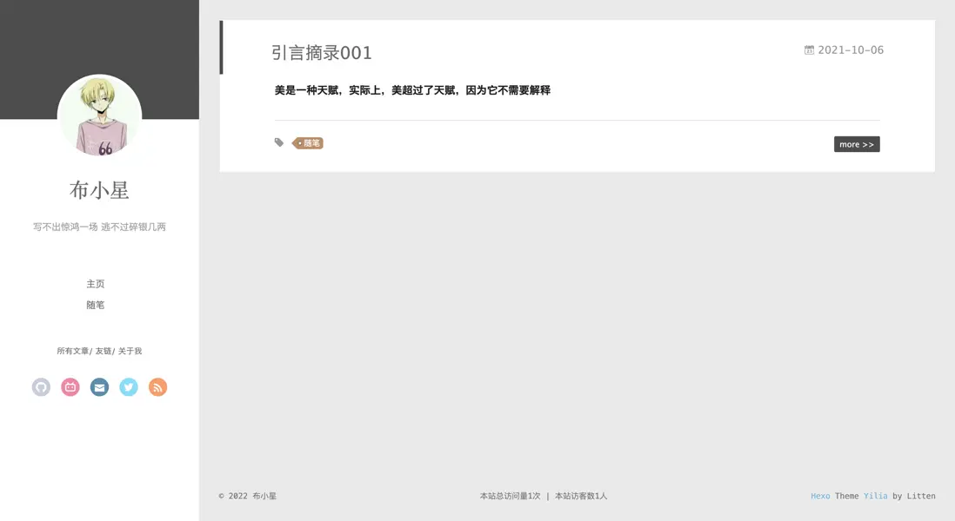Click the more >> button

(x=857, y=143)
